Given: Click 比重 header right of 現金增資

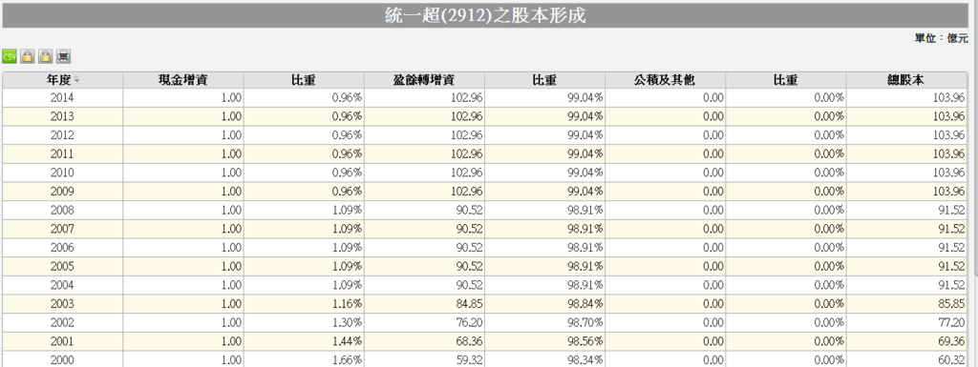Looking at the screenshot, I should 303,80.
